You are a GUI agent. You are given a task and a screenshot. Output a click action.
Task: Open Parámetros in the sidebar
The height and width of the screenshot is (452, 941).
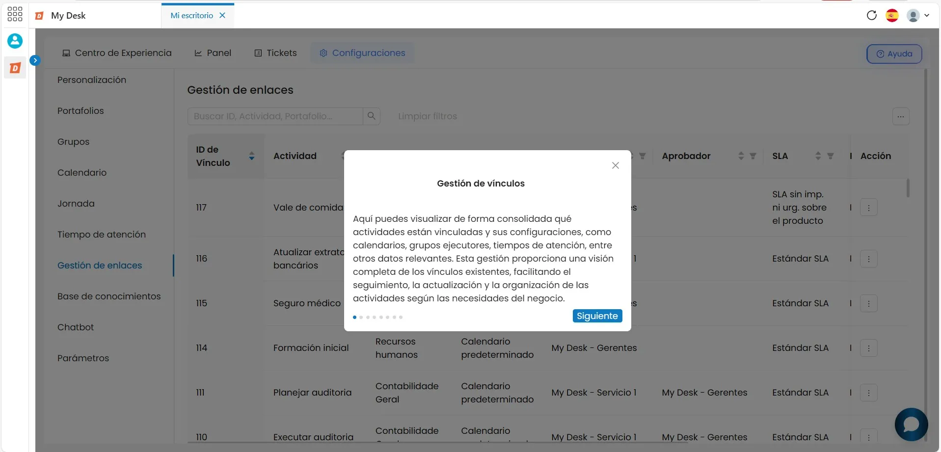(x=83, y=358)
